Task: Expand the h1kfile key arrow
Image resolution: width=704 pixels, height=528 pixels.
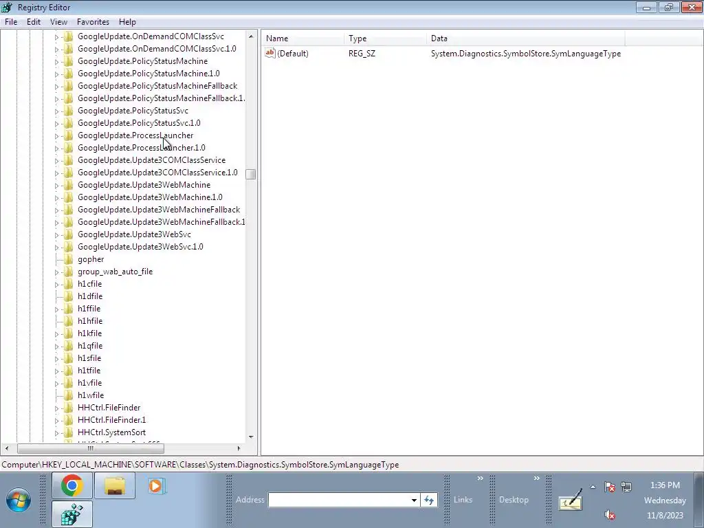Action: click(56, 333)
